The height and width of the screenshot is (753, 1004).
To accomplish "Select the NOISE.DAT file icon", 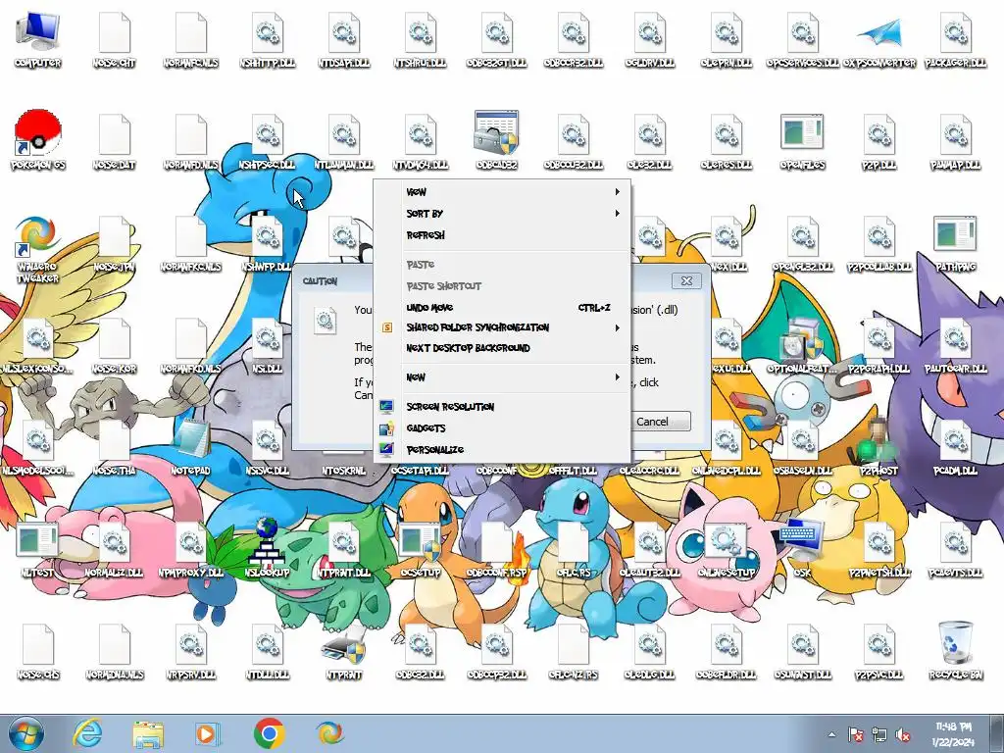I will coord(115,141).
